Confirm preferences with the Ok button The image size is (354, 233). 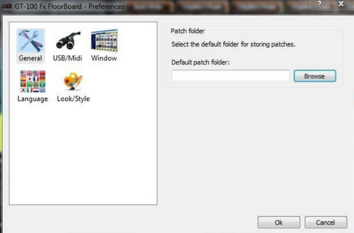pos(279,223)
